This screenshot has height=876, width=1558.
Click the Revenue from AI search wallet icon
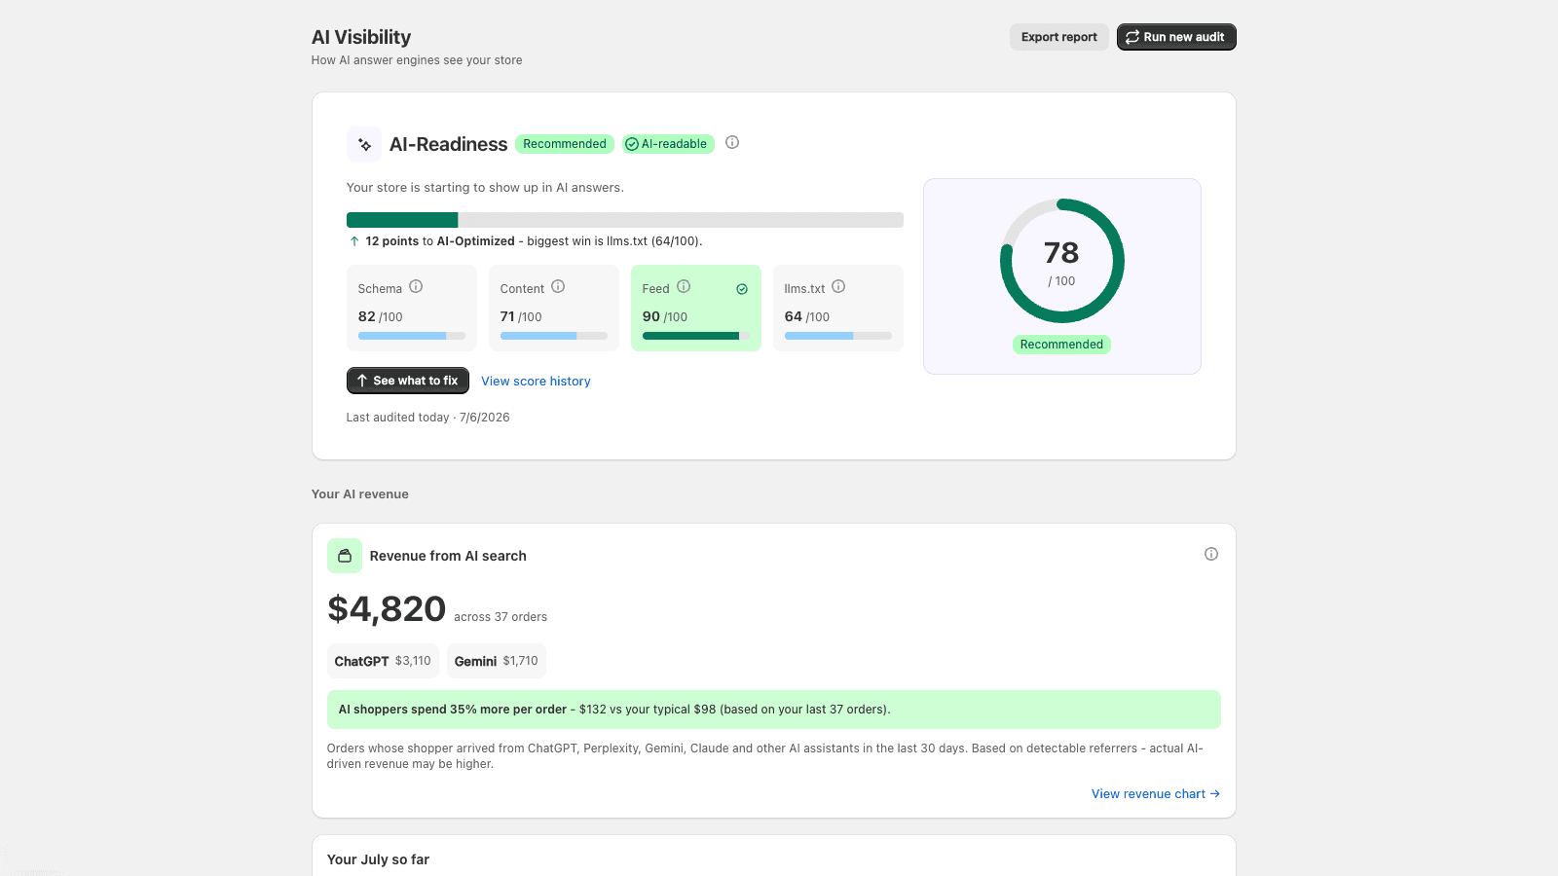click(345, 556)
